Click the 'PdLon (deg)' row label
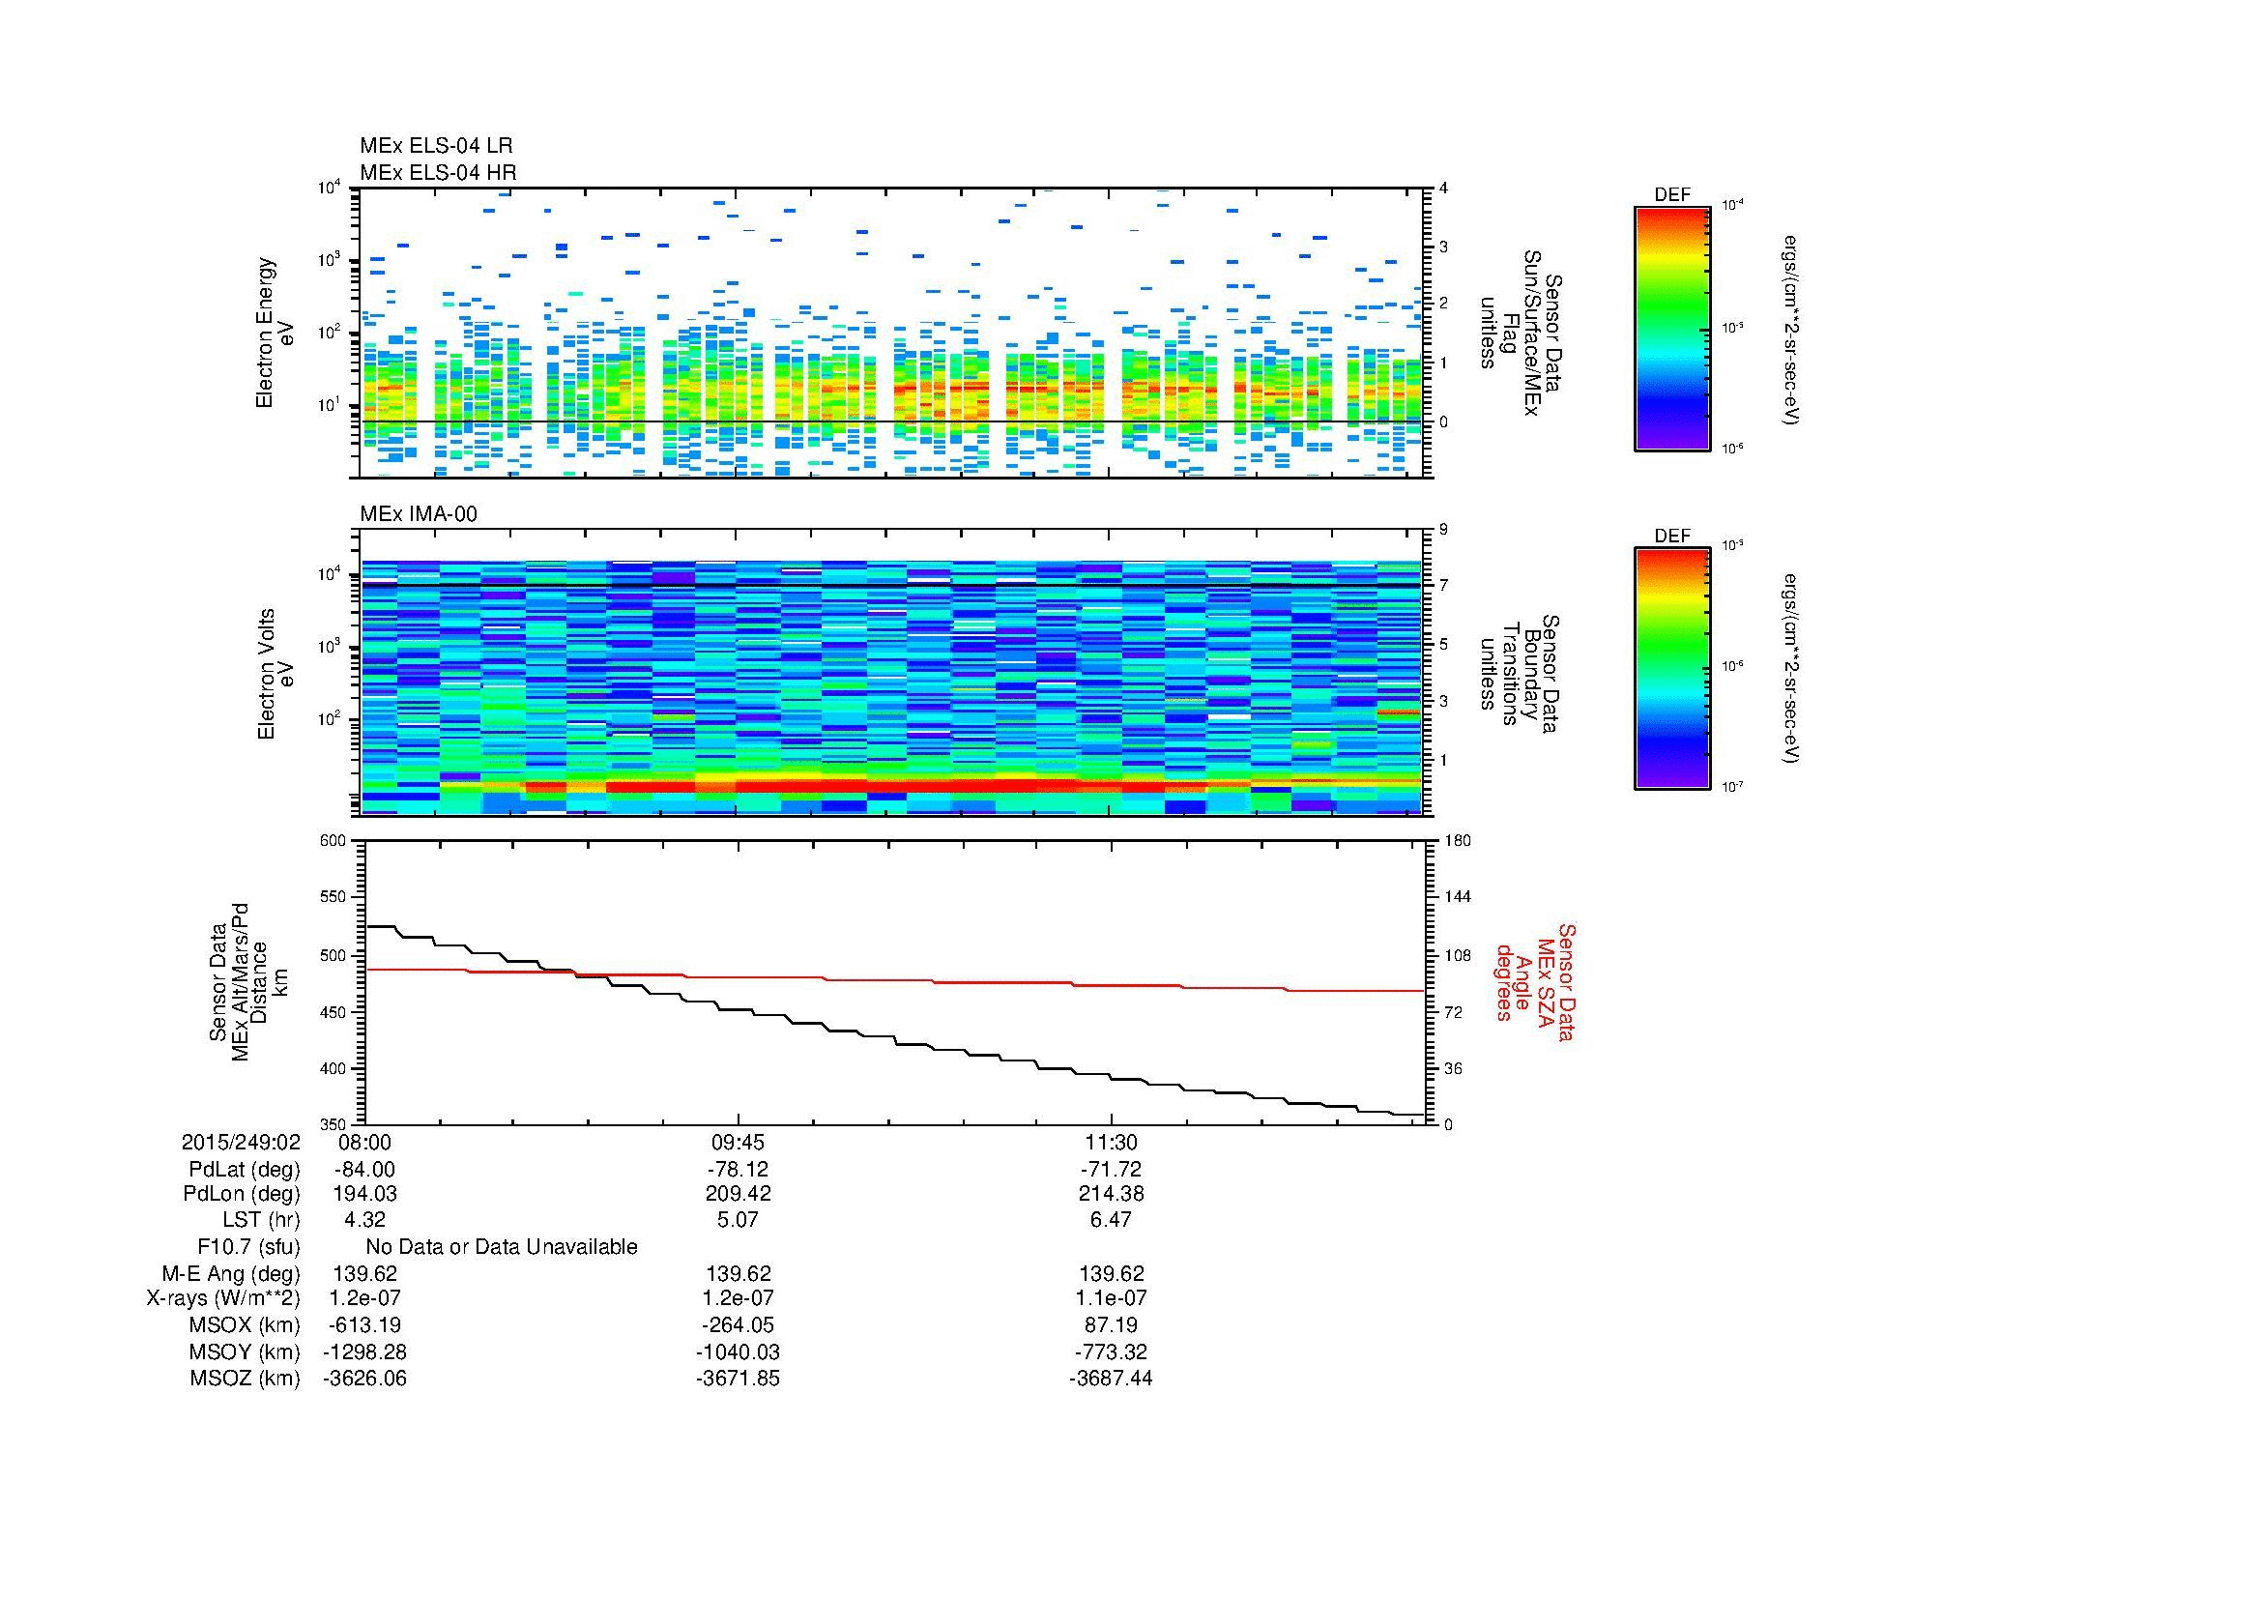Viewport: 2261px width, 1598px height. click(x=244, y=1195)
